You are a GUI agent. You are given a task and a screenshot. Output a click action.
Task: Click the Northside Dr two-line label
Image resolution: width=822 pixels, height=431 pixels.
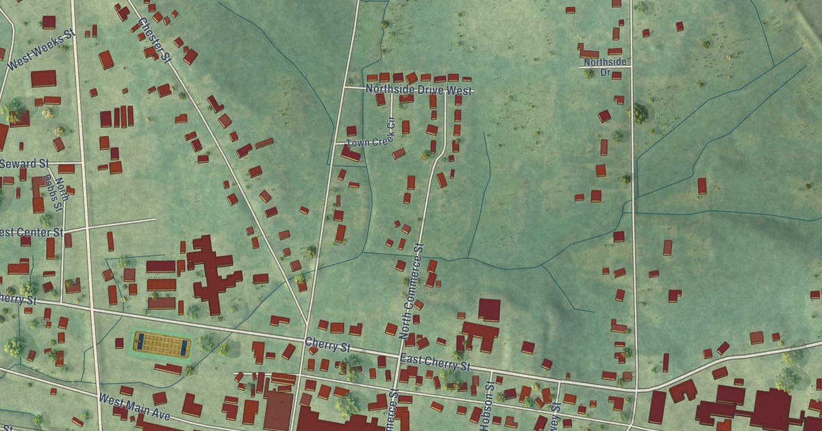coord(605,66)
